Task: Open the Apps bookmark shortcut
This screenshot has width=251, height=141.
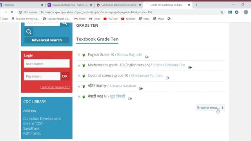Action: tap(4, 19)
